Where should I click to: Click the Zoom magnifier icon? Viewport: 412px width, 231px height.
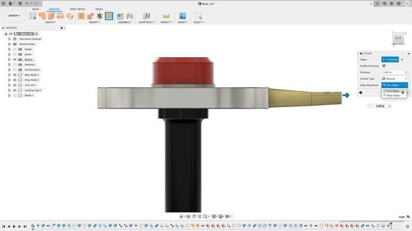pos(200,216)
